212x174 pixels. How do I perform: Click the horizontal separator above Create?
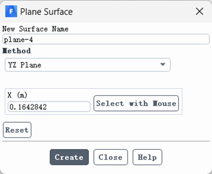106,141
